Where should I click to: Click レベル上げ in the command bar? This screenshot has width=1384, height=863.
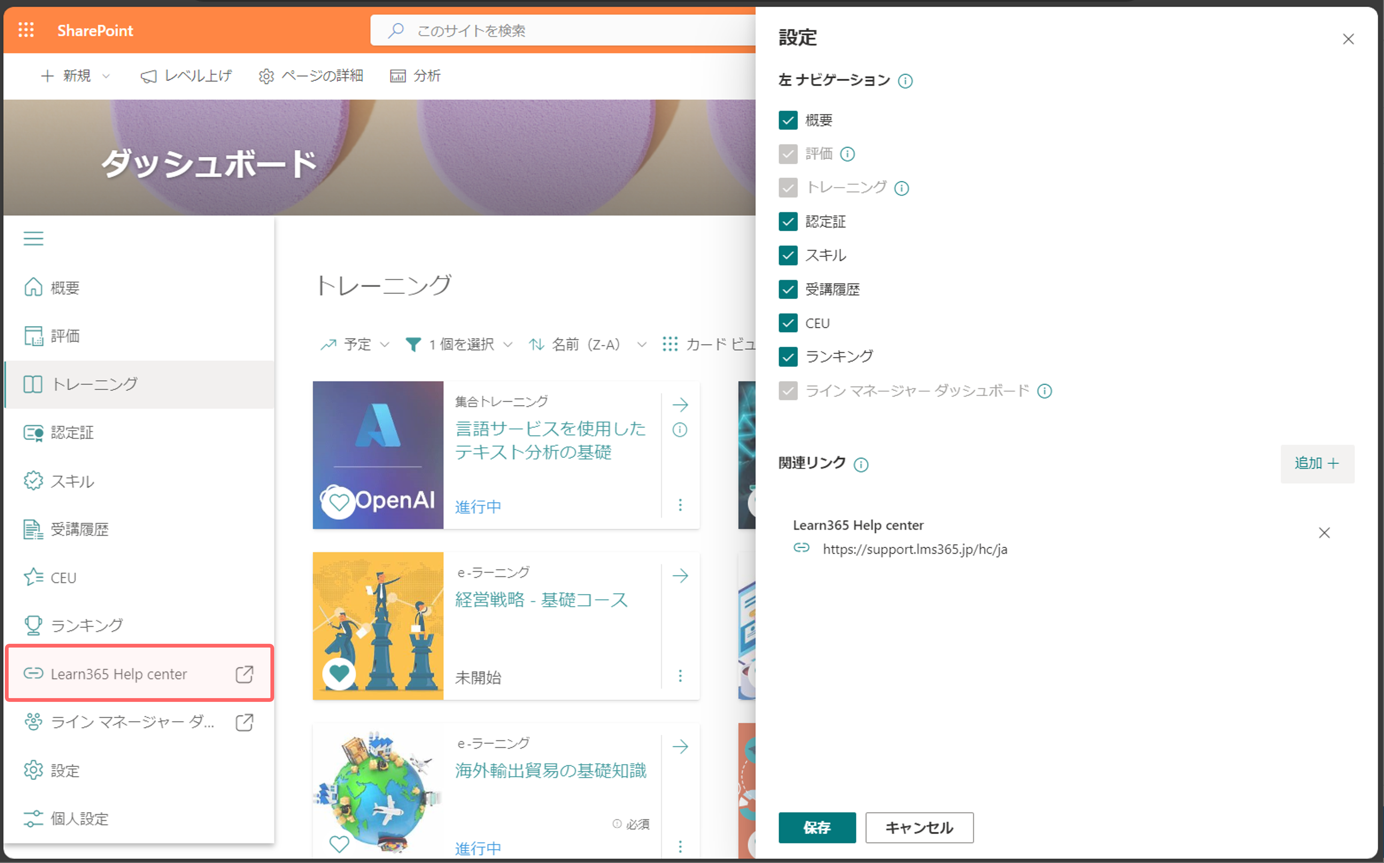coord(186,76)
